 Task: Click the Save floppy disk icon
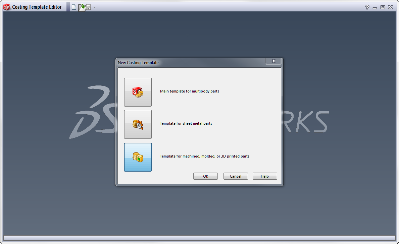89,7
